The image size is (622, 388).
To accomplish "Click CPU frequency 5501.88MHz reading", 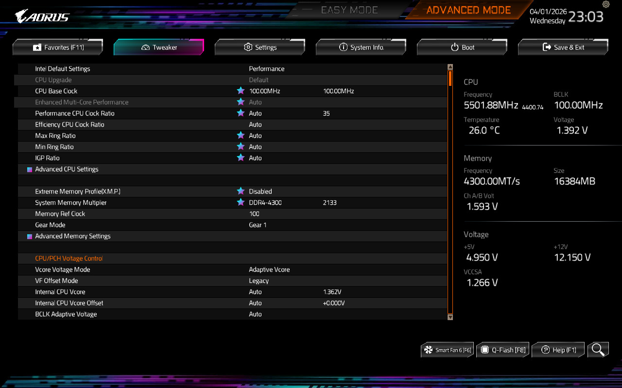I will coord(491,105).
